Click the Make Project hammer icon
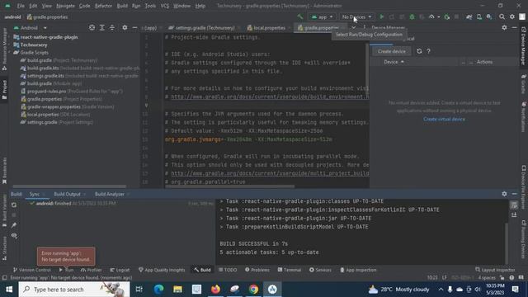The image size is (528, 297). pos(299,16)
